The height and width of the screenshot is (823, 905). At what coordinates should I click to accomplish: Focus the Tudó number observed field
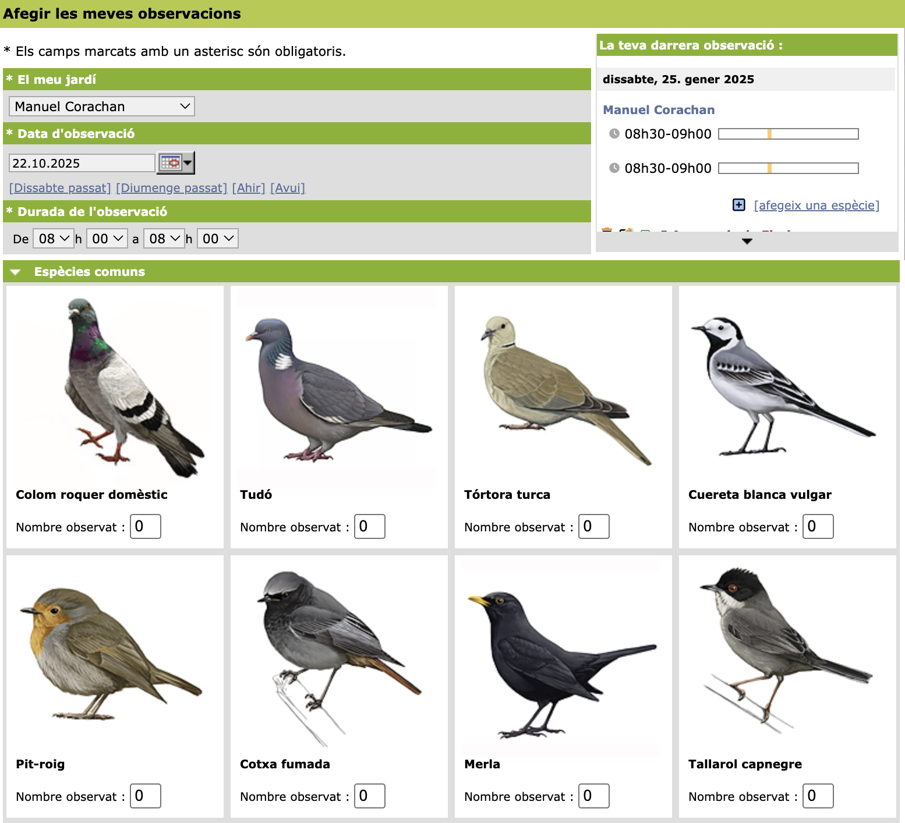(x=369, y=526)
